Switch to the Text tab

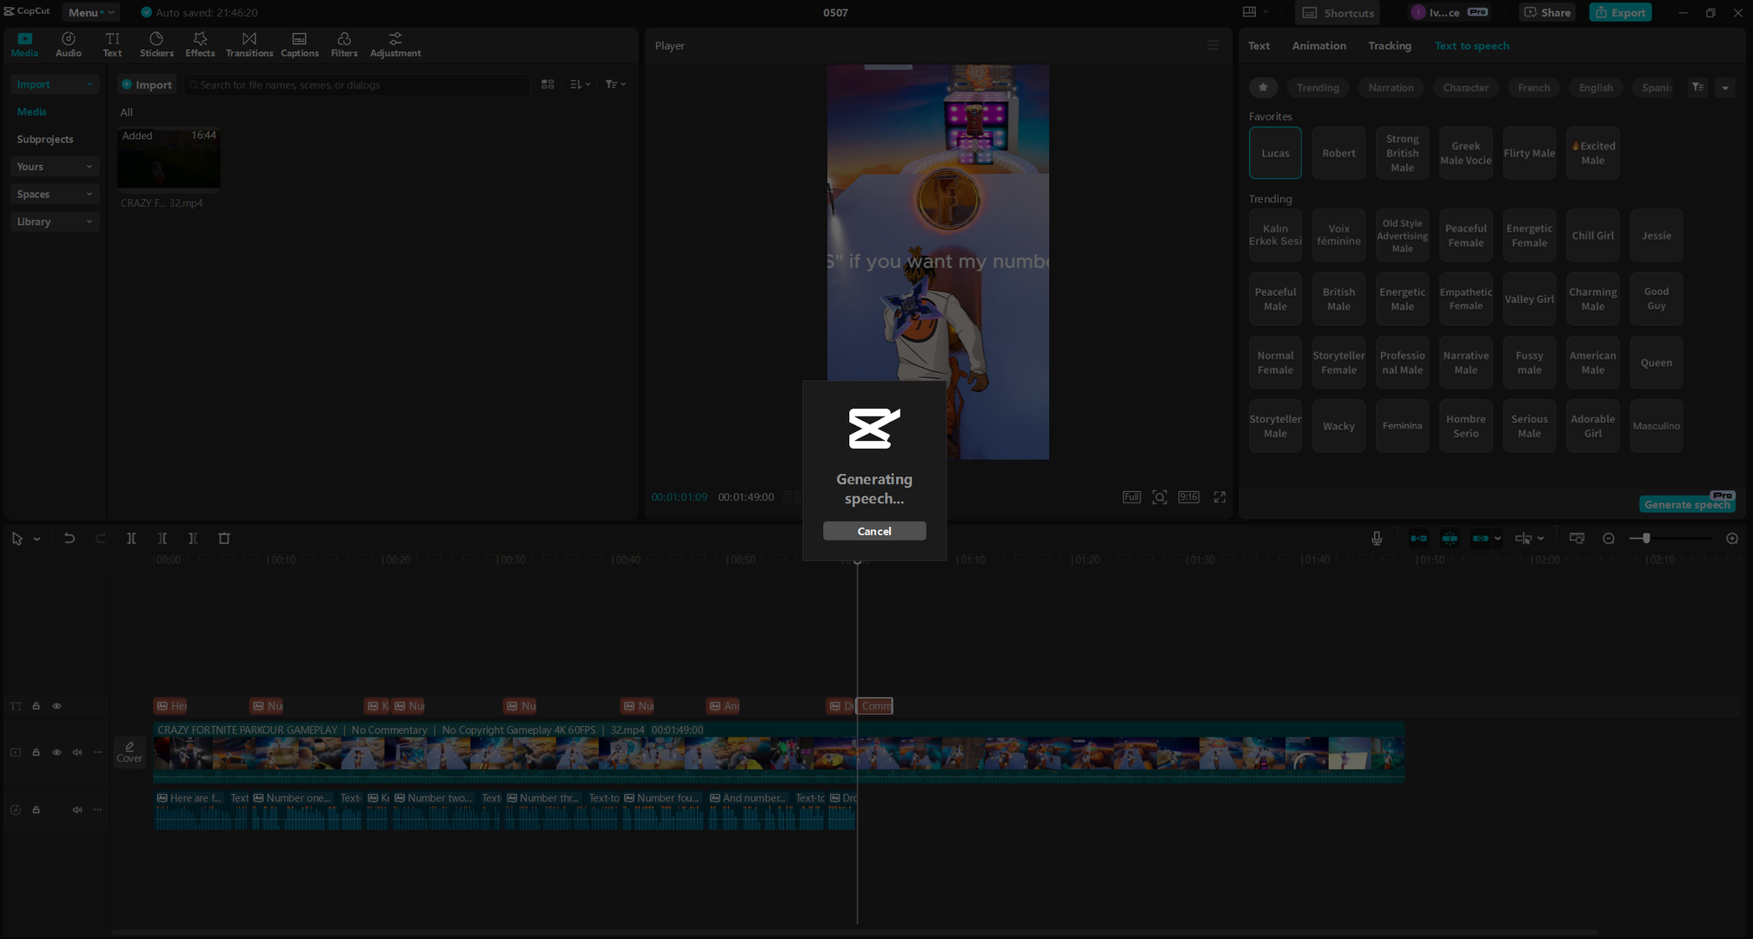point(1258,45)
